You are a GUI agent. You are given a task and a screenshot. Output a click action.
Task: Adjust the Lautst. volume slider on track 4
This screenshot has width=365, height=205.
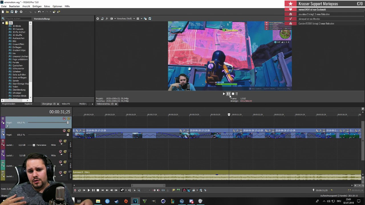[34, 145]
